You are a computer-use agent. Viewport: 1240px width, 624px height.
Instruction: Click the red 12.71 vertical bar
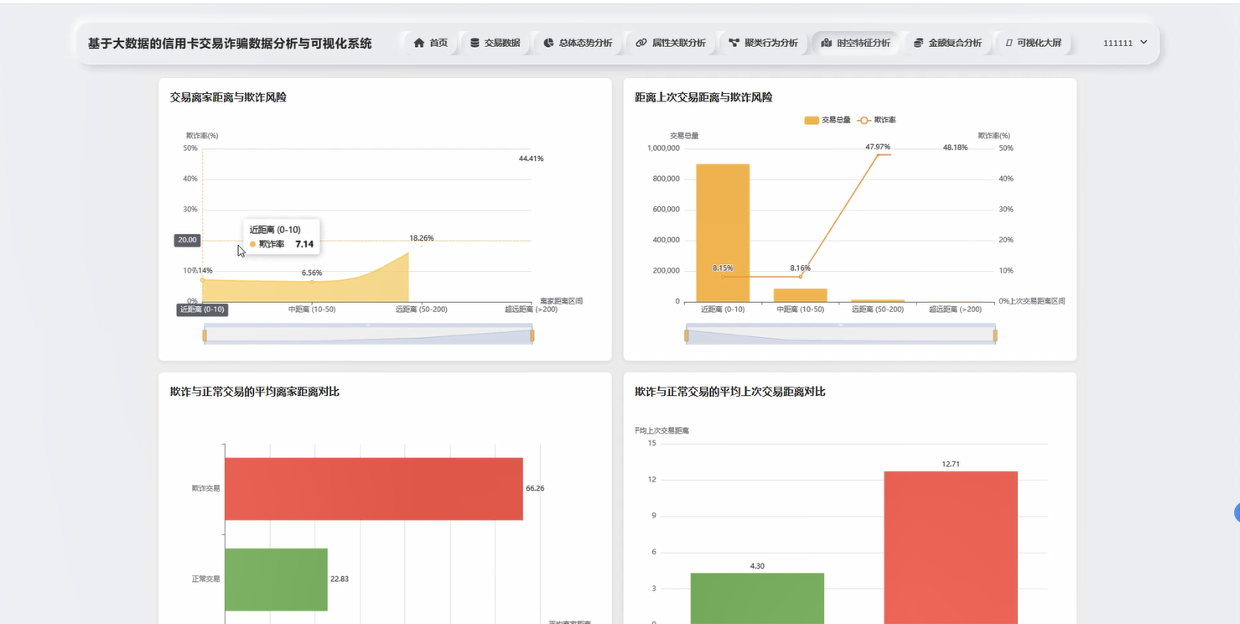pos(951,548)
